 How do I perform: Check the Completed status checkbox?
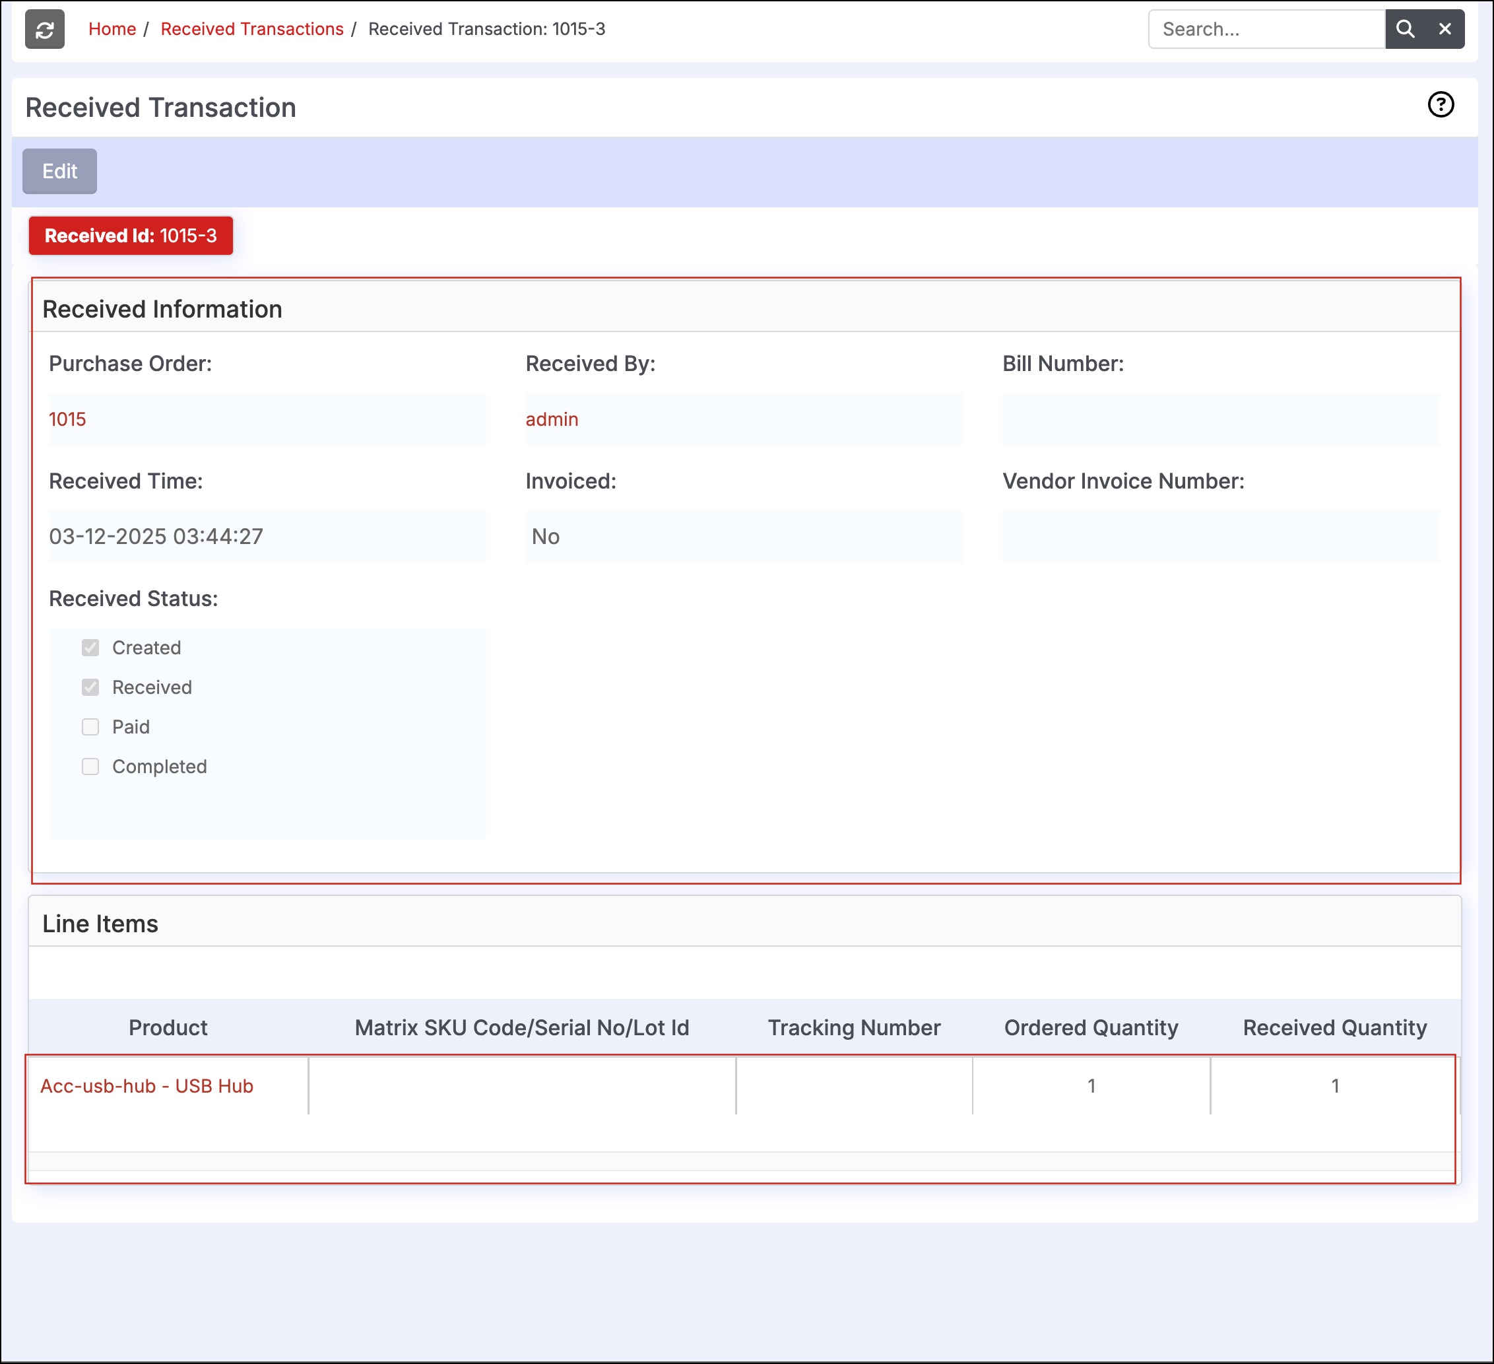click(90, 767)
